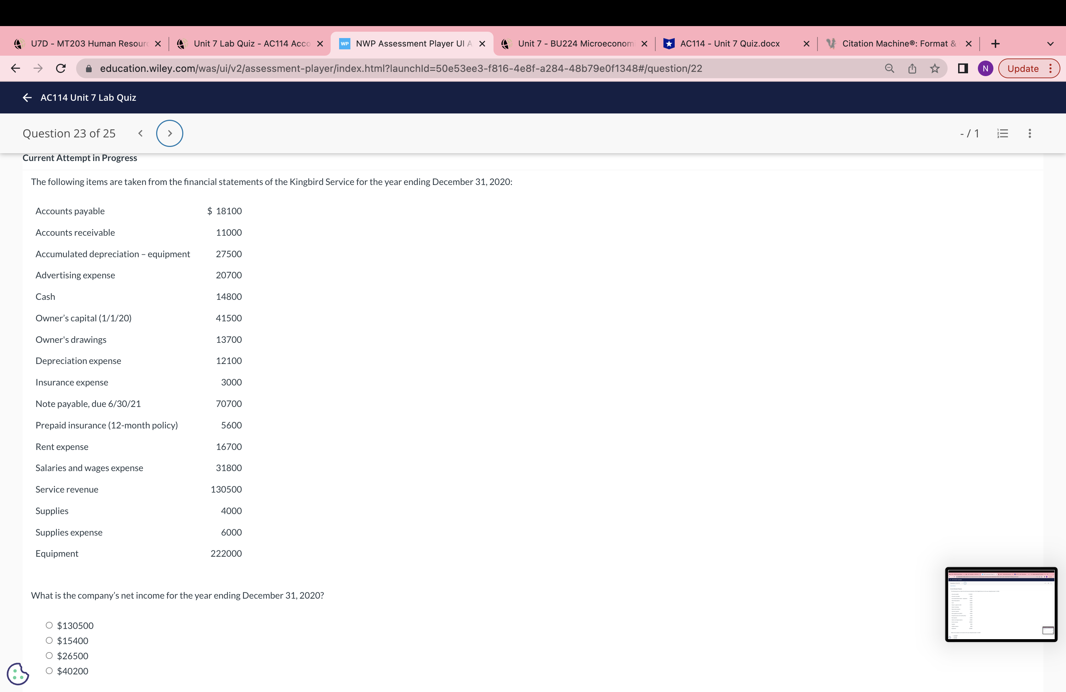1066x692 pixels.
Task: Advance with the next question chevron
Action: coord(169,133)
